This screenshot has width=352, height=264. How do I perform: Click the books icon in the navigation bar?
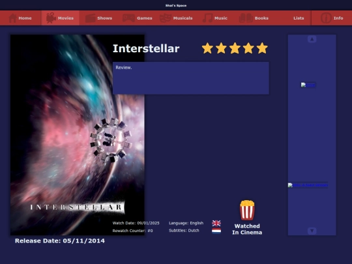pos(246,18)
